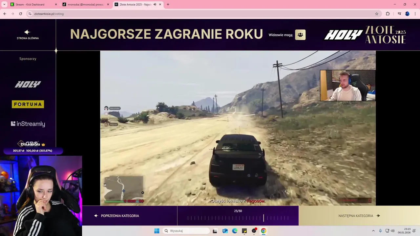Open the HOLY sponsor logo in sidebar
This screenshot has width=420, height=236.
(x=28, y=85)
